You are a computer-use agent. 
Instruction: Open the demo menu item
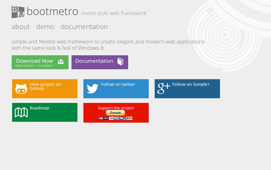pos(45,27)
